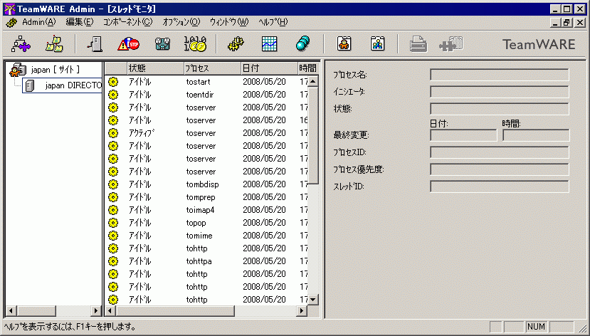Open the Admin(A) menu
Viewport: 590px width, 336px height.
coord(38,22)
